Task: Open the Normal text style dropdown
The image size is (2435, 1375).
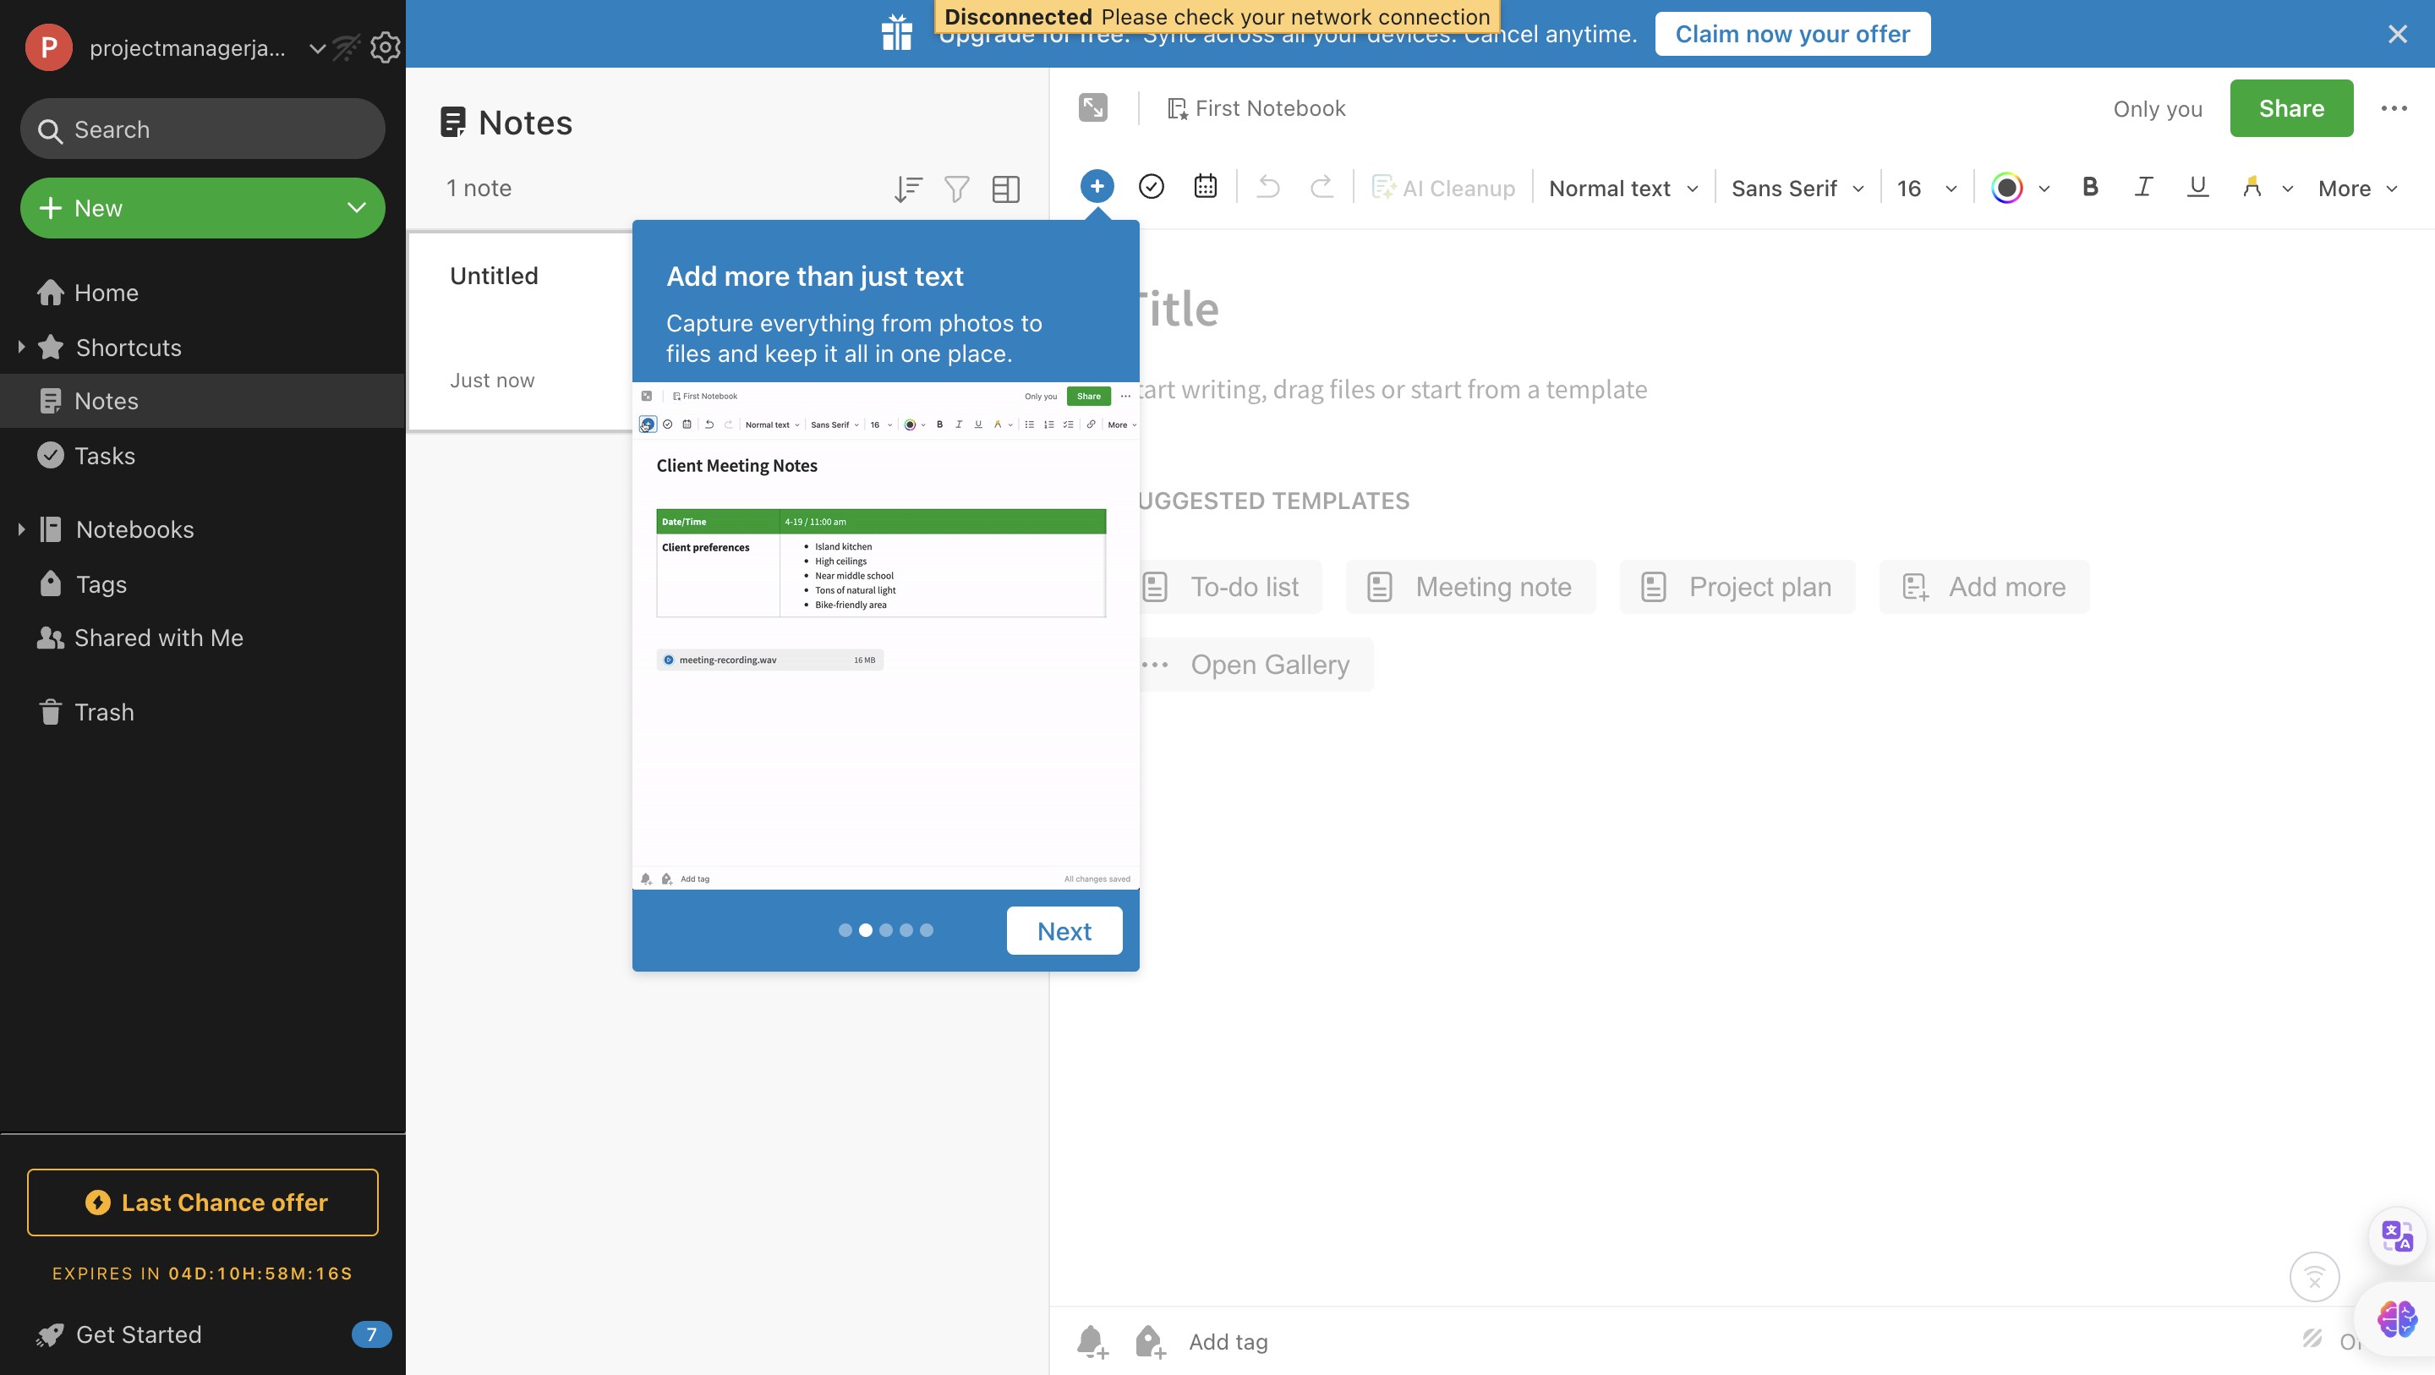Action: [1622, 189]
